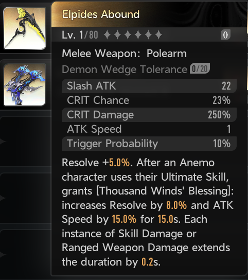Screen dimensions: 248x280
Task: Click the Melee Weapon: Polearm label
Action: coord(125,54)
